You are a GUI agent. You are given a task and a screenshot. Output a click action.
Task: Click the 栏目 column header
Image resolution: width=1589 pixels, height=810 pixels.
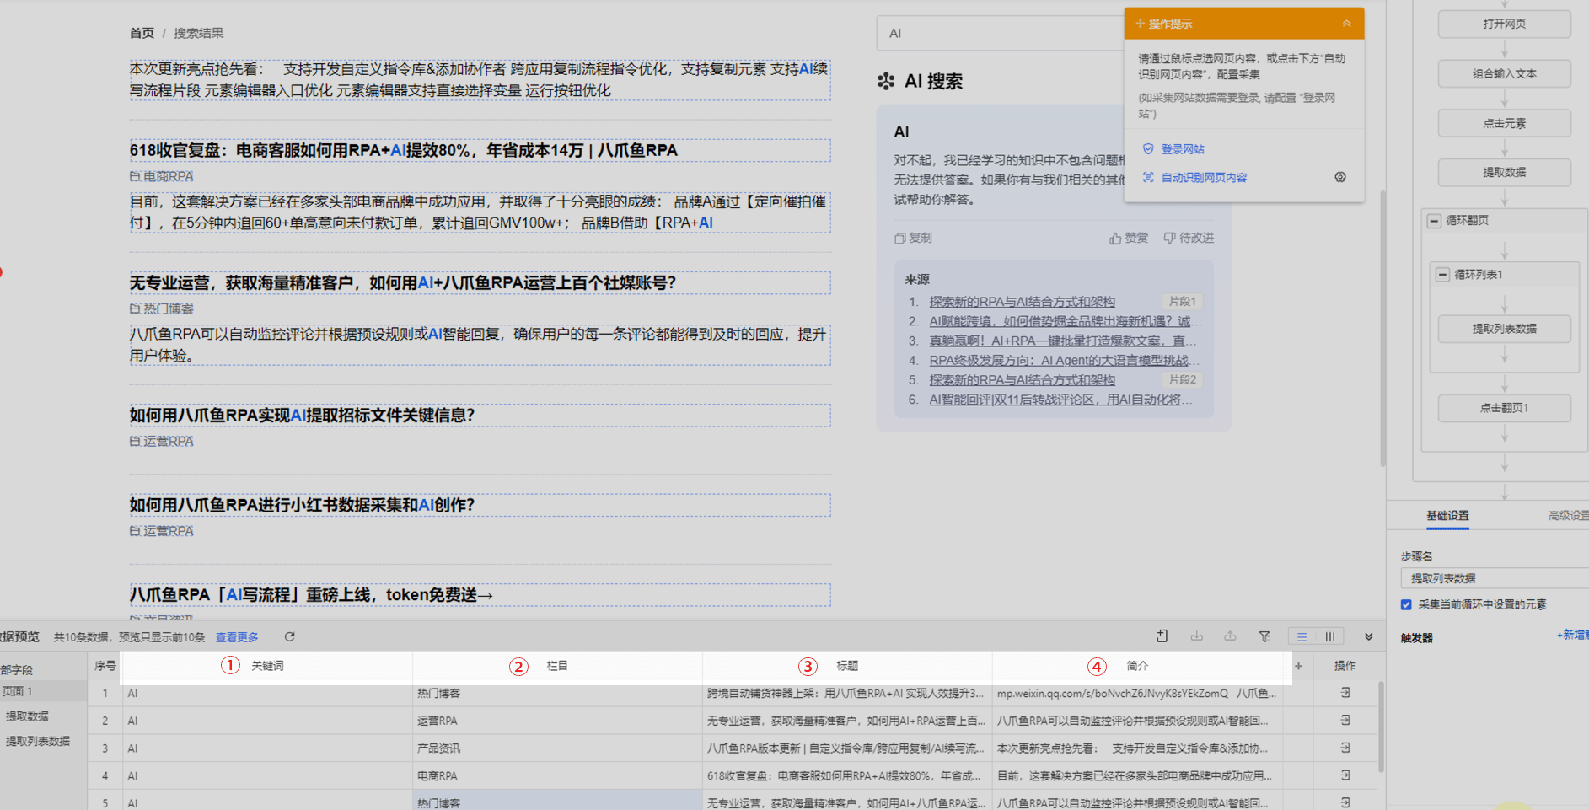pos(557,666)
